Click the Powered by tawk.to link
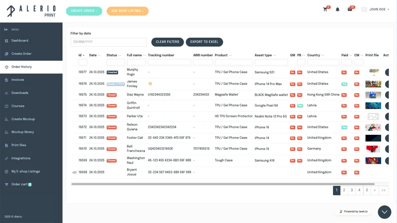The width and height of the screenshot is (397, 223). (353, 212)
